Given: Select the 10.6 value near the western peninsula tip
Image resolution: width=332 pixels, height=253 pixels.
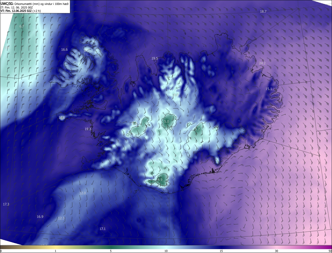Looking at the screenshot, I should click(x=62, y=118).
